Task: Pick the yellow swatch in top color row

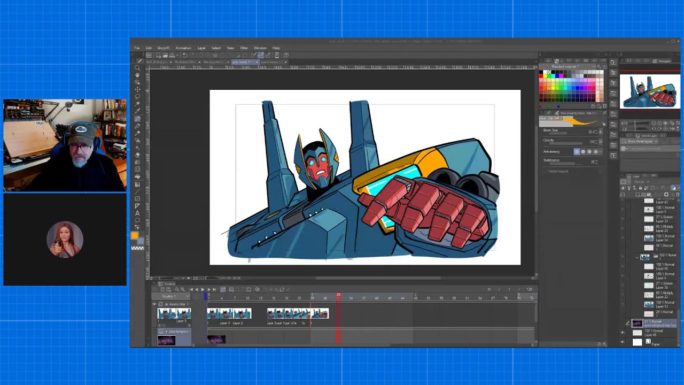Action: (x=545, y=76)
